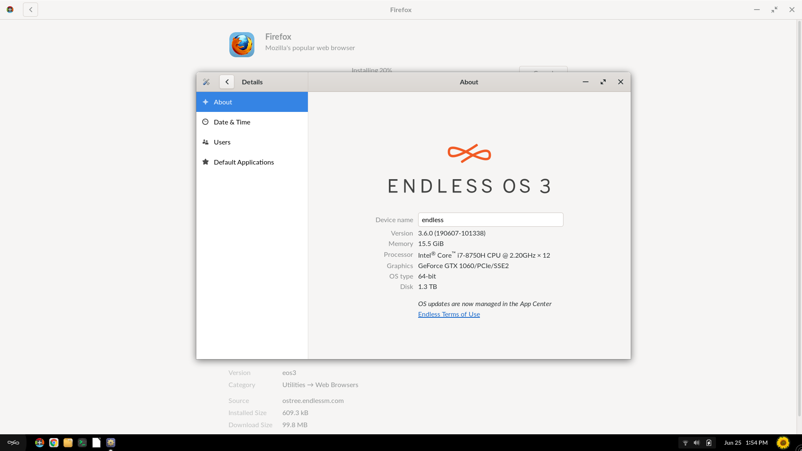Screen dimensions: 802x451
Task: Open Default Applications settings
Action: click(252, 162)
